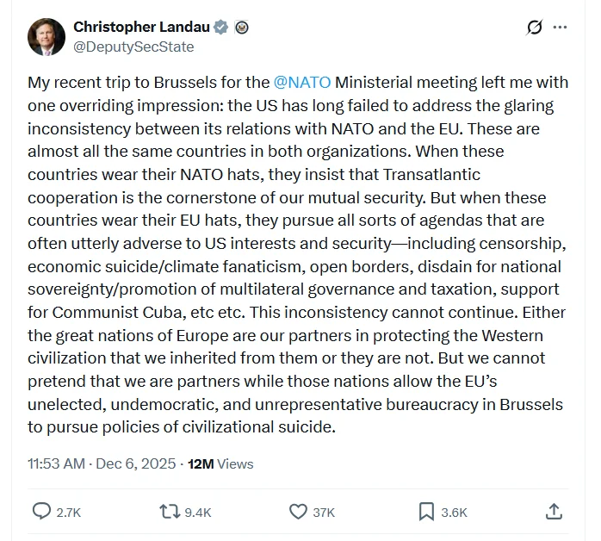The width and height of the screenshot is (601, 541).
Task: Toggle the bookmark icon for this post
Action: pos(426,512)
